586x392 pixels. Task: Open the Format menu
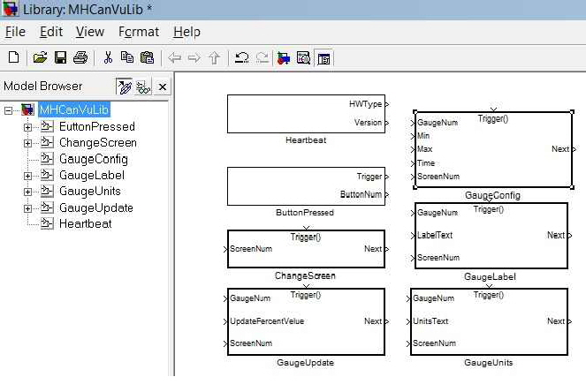pos(139,32)
